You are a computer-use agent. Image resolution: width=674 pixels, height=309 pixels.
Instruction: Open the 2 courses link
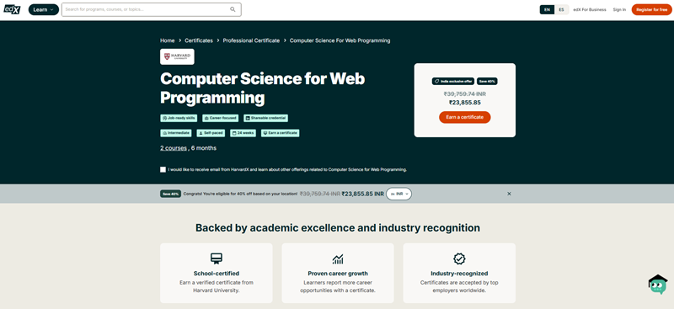[174, 148]
